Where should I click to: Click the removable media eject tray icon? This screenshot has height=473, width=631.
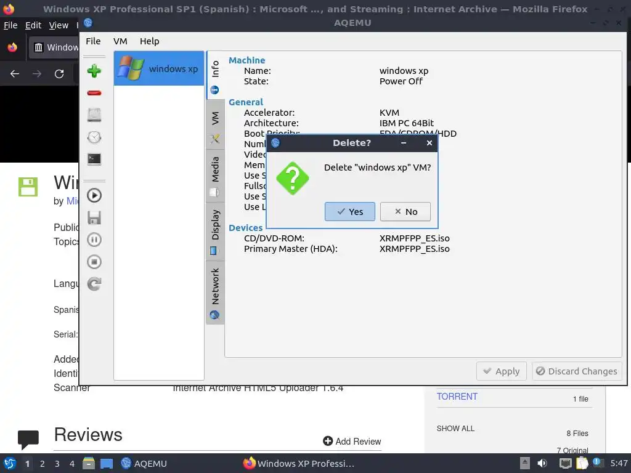(x=525, y=463)
